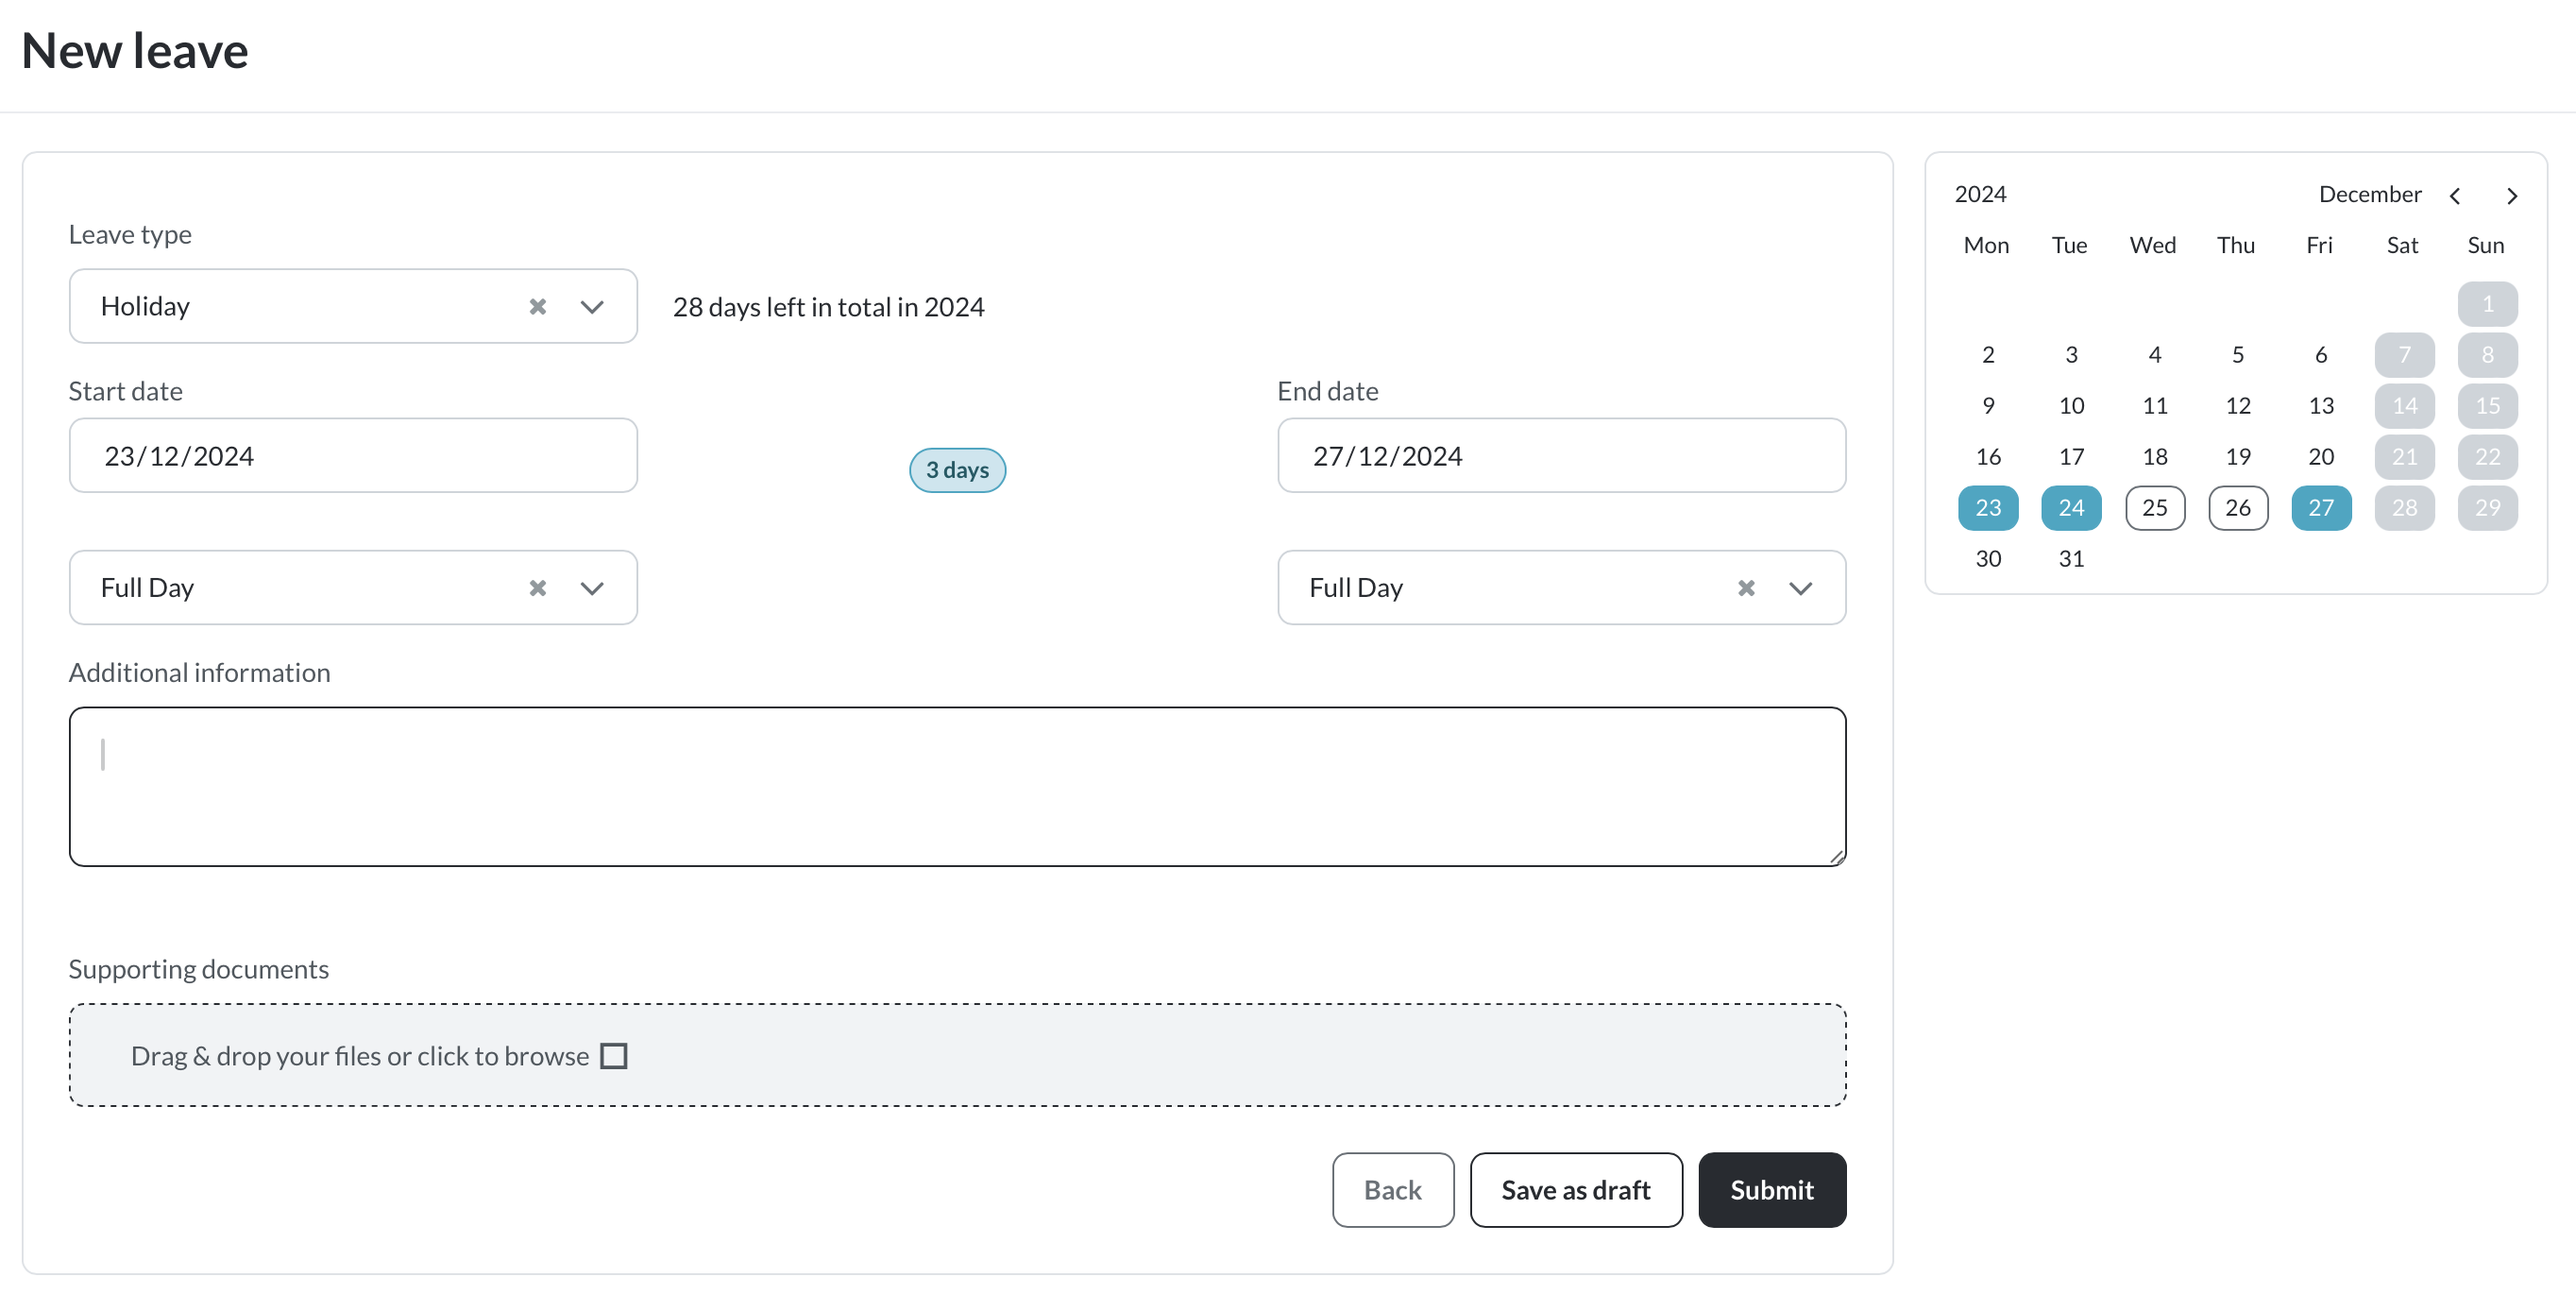This screenshot has width=2576, height=1311.
Task: Save the leave as draft
Action: click(x=1575, y=1190)
